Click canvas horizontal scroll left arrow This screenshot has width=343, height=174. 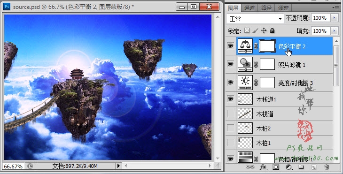(126, 166)
